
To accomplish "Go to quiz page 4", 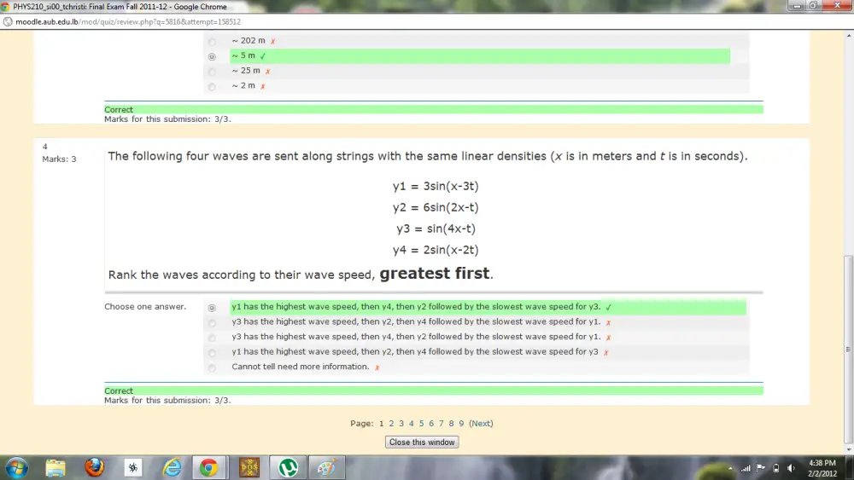I will coord(412,424).
